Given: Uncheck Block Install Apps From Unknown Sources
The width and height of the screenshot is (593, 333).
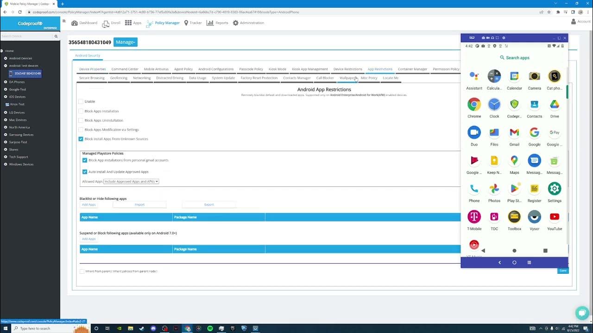Looking at the screenshot, I should click(x=81, y=139).
